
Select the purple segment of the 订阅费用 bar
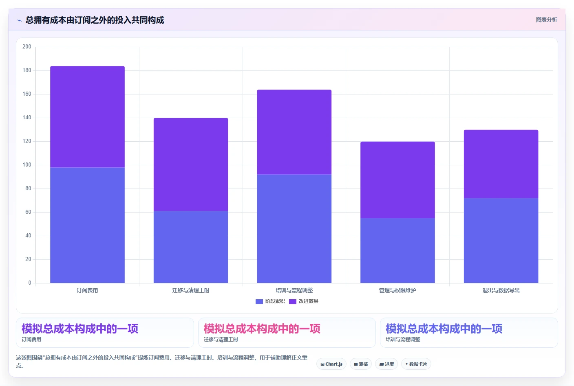click(x=87, y=117)
